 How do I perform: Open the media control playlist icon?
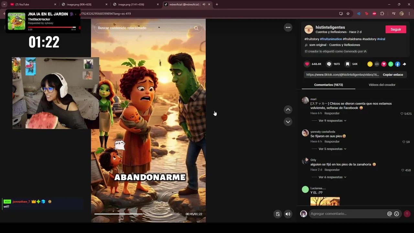click(x=394, y=14)
